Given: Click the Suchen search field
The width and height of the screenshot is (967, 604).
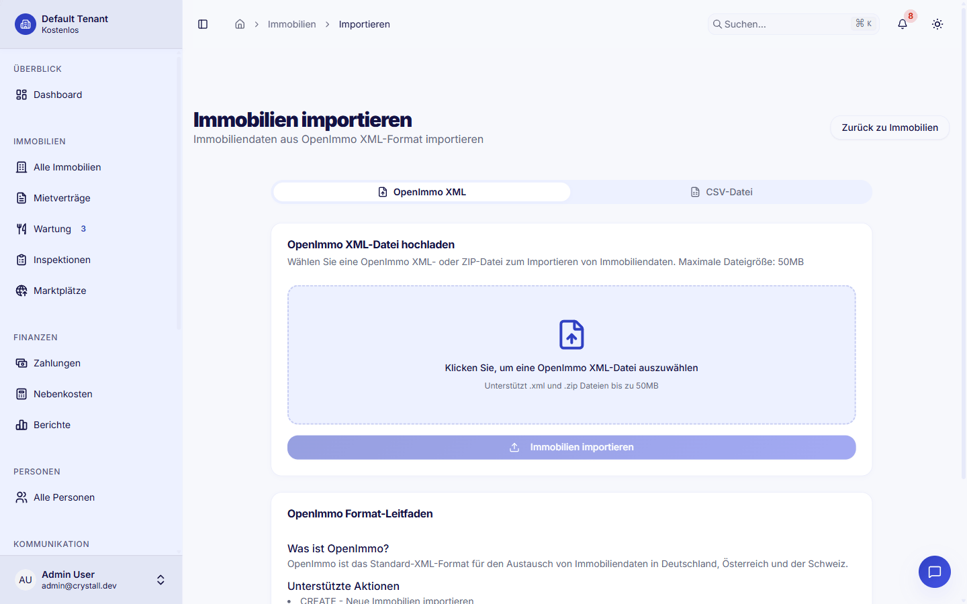Looking at the screenshot, I should pyautogui.click(x=793, y=24).
